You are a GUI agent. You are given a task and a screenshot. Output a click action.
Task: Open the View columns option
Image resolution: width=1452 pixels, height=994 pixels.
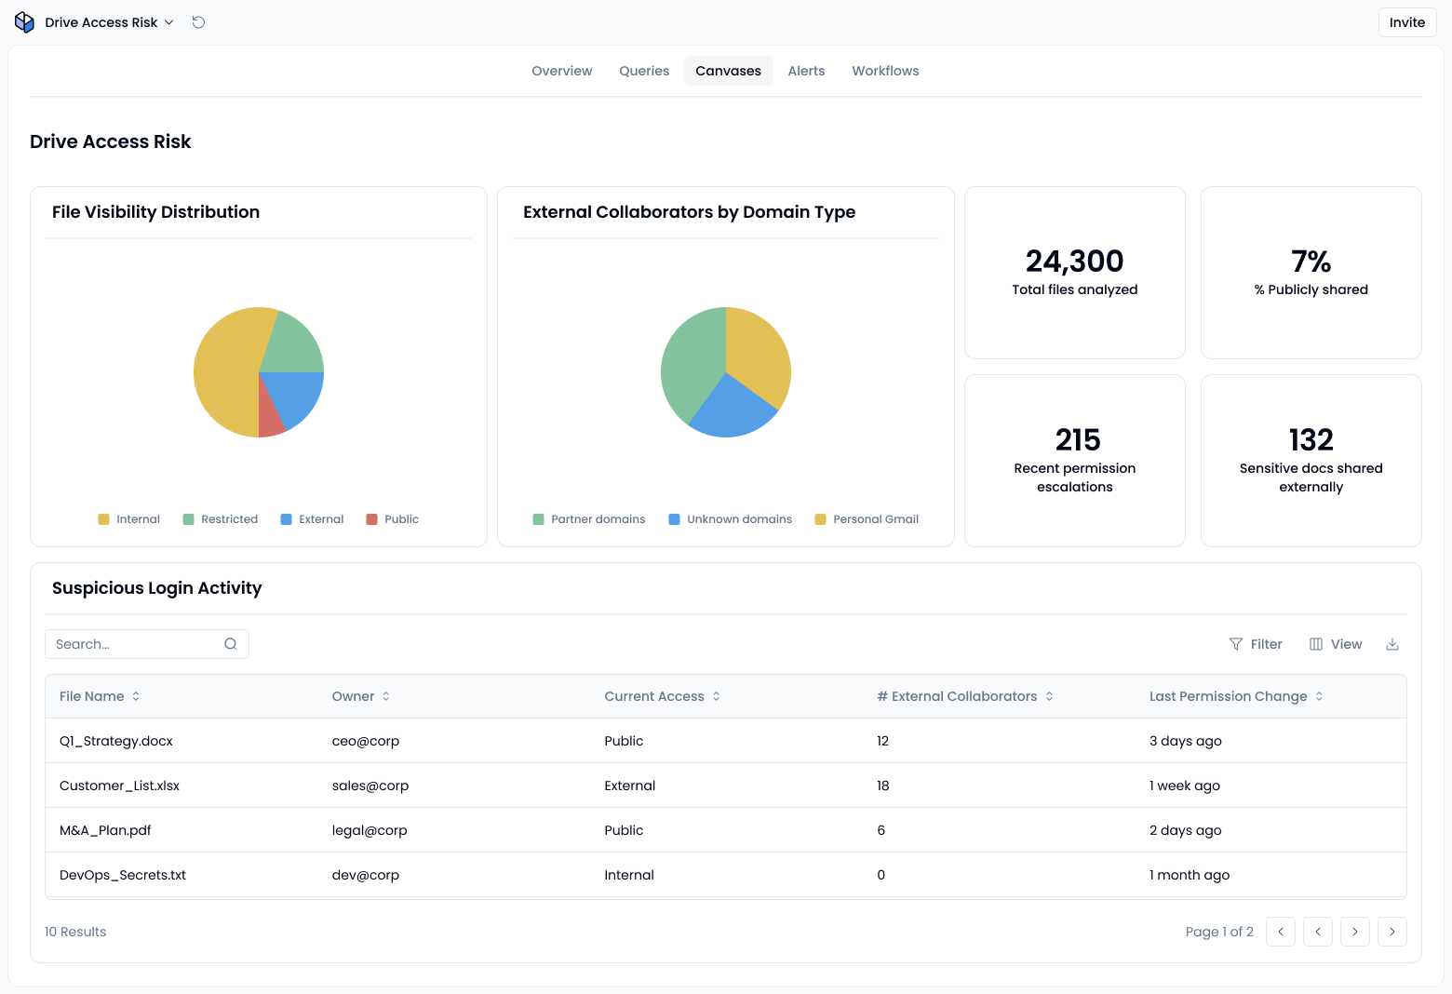pyautogui.click(x=1336, y=644)
